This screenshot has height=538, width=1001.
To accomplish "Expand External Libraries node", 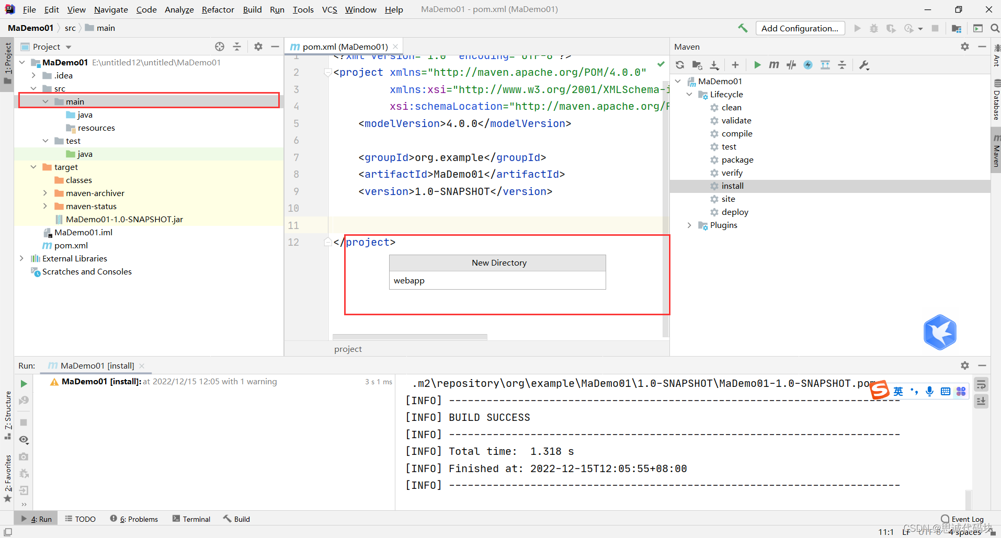I will click(x=21, y=258).
